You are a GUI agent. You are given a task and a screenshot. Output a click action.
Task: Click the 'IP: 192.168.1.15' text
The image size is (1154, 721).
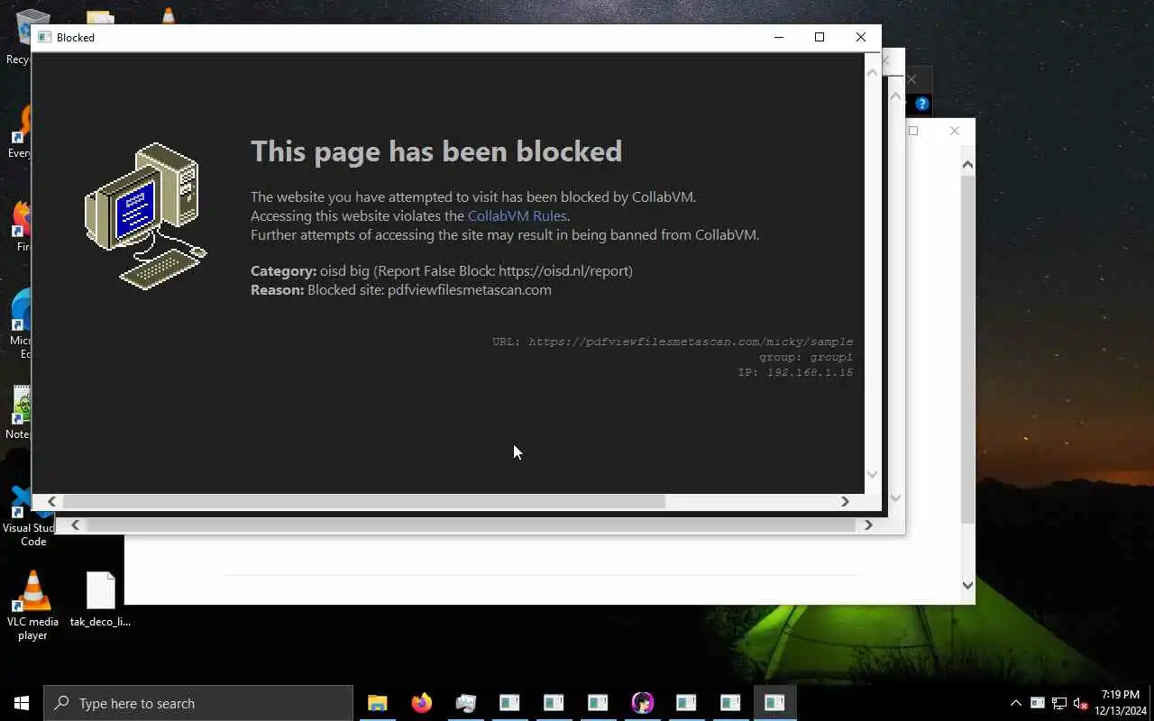click(x=795, y=372)
